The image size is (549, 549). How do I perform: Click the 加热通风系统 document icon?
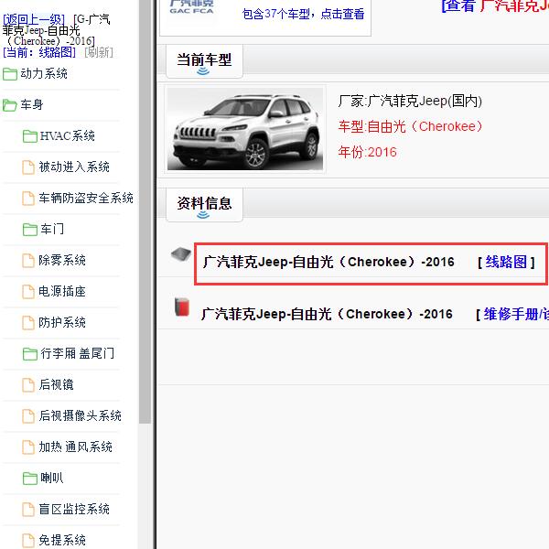(x=28, y=447)
